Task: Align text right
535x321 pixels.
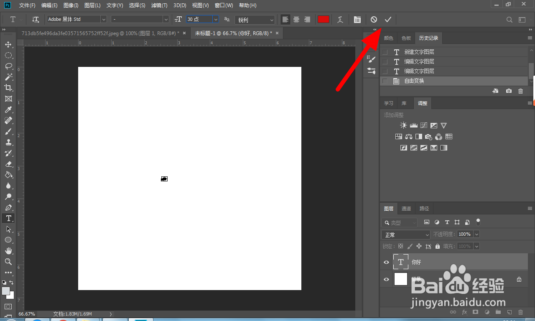Action: 307,19
